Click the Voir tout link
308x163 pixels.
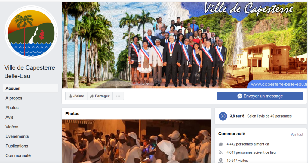297,134
